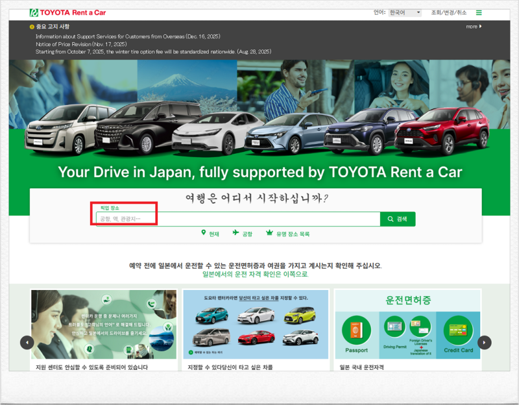The width and height of the screenshot is (519, 405).
Task: Click the Passport icon in license card
Action: (356, 330)
